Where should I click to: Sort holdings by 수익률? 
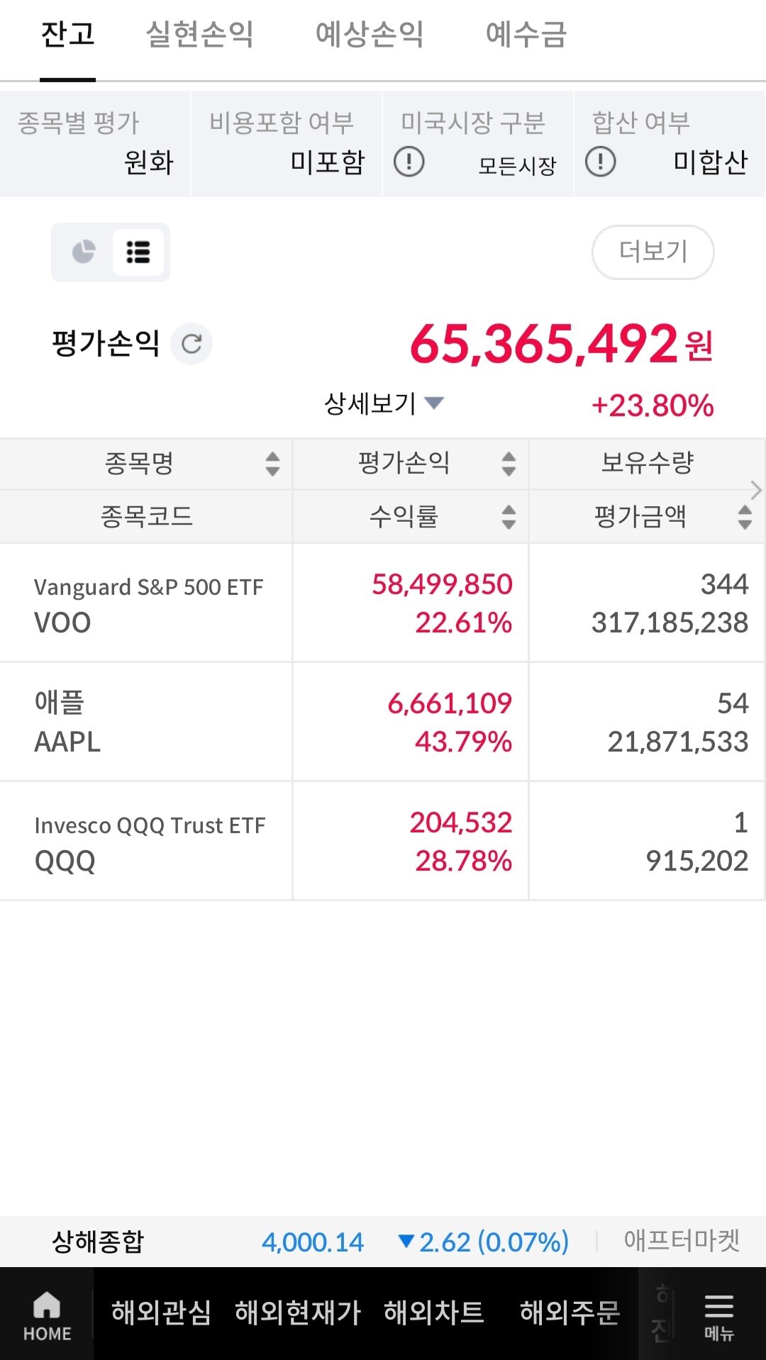[509, 516]
